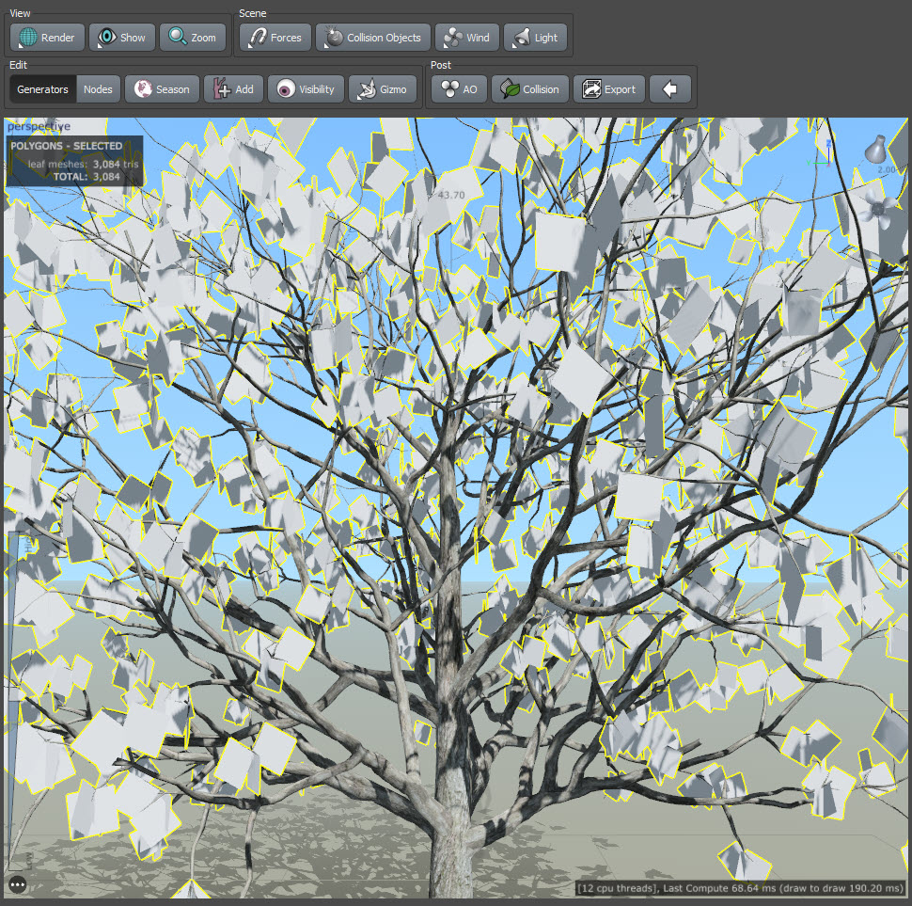Click the High/Low resolution slider bar
The width and height of the screenshot is (912, 906).
click(x=12, y=701)
